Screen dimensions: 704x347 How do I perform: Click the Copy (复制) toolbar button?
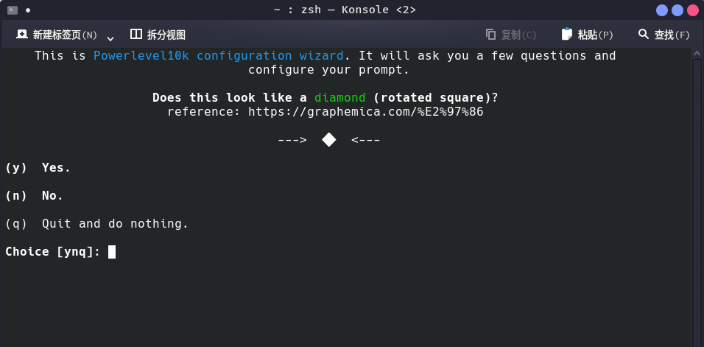(511, 35)
